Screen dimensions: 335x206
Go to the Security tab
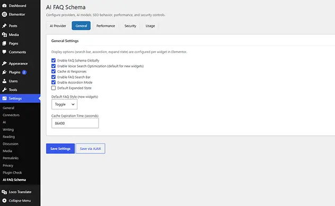(x=130, y=26)
